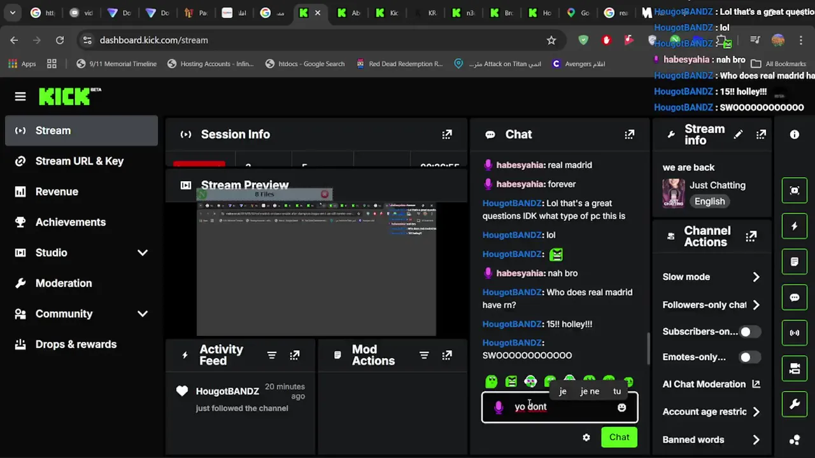Viewport: 815px width, 458px height.
Task: Open Slow mode options
Action: click(711, 277)
